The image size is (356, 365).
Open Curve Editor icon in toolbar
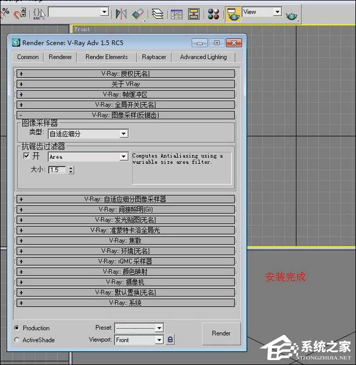click(x=176, y=14)
